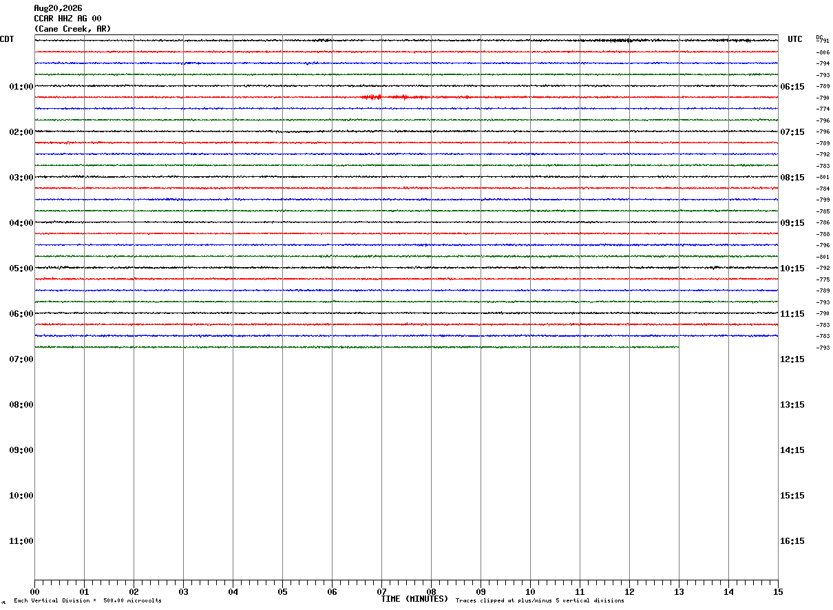Viewport: 833px width, 610px height.
Task: Click the 16:15 UTC time label
Action: (x=792, y=541)
